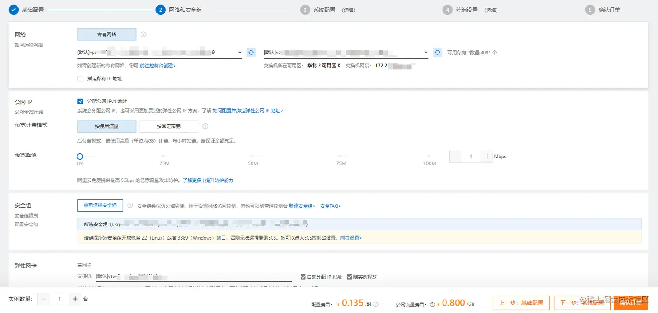Click the instance count input field
Screen dimensions: 658x313
(58, 299)
